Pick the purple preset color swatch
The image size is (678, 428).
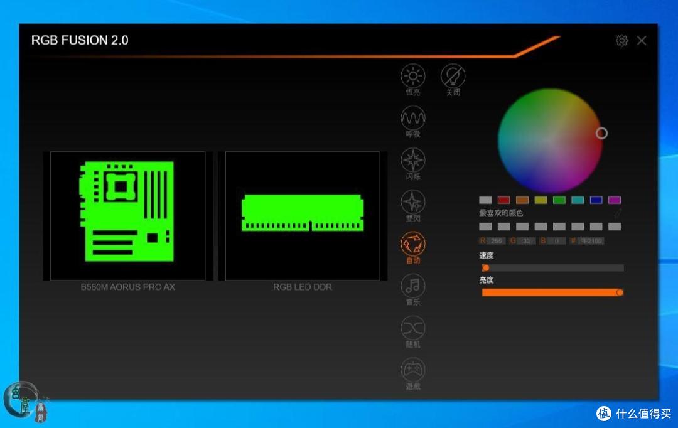coord(615,200)
